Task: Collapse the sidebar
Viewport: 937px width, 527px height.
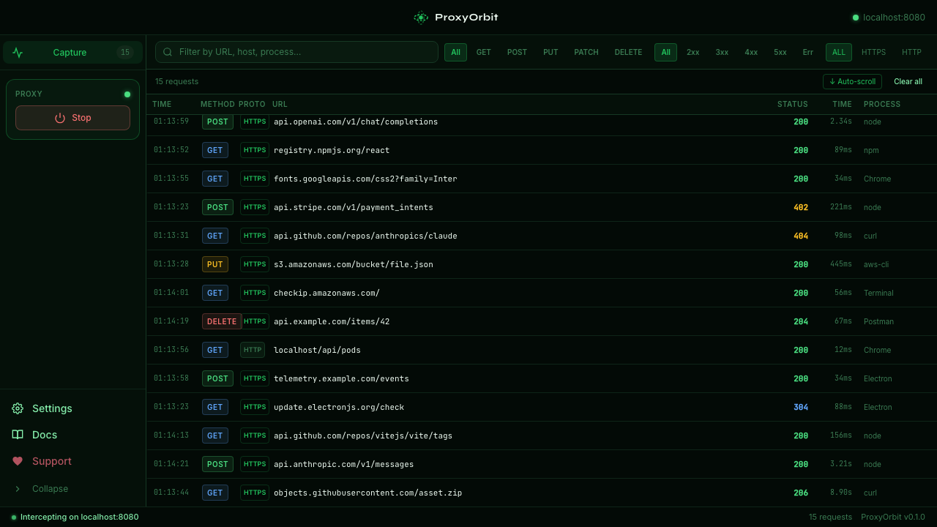Action: 72,489
